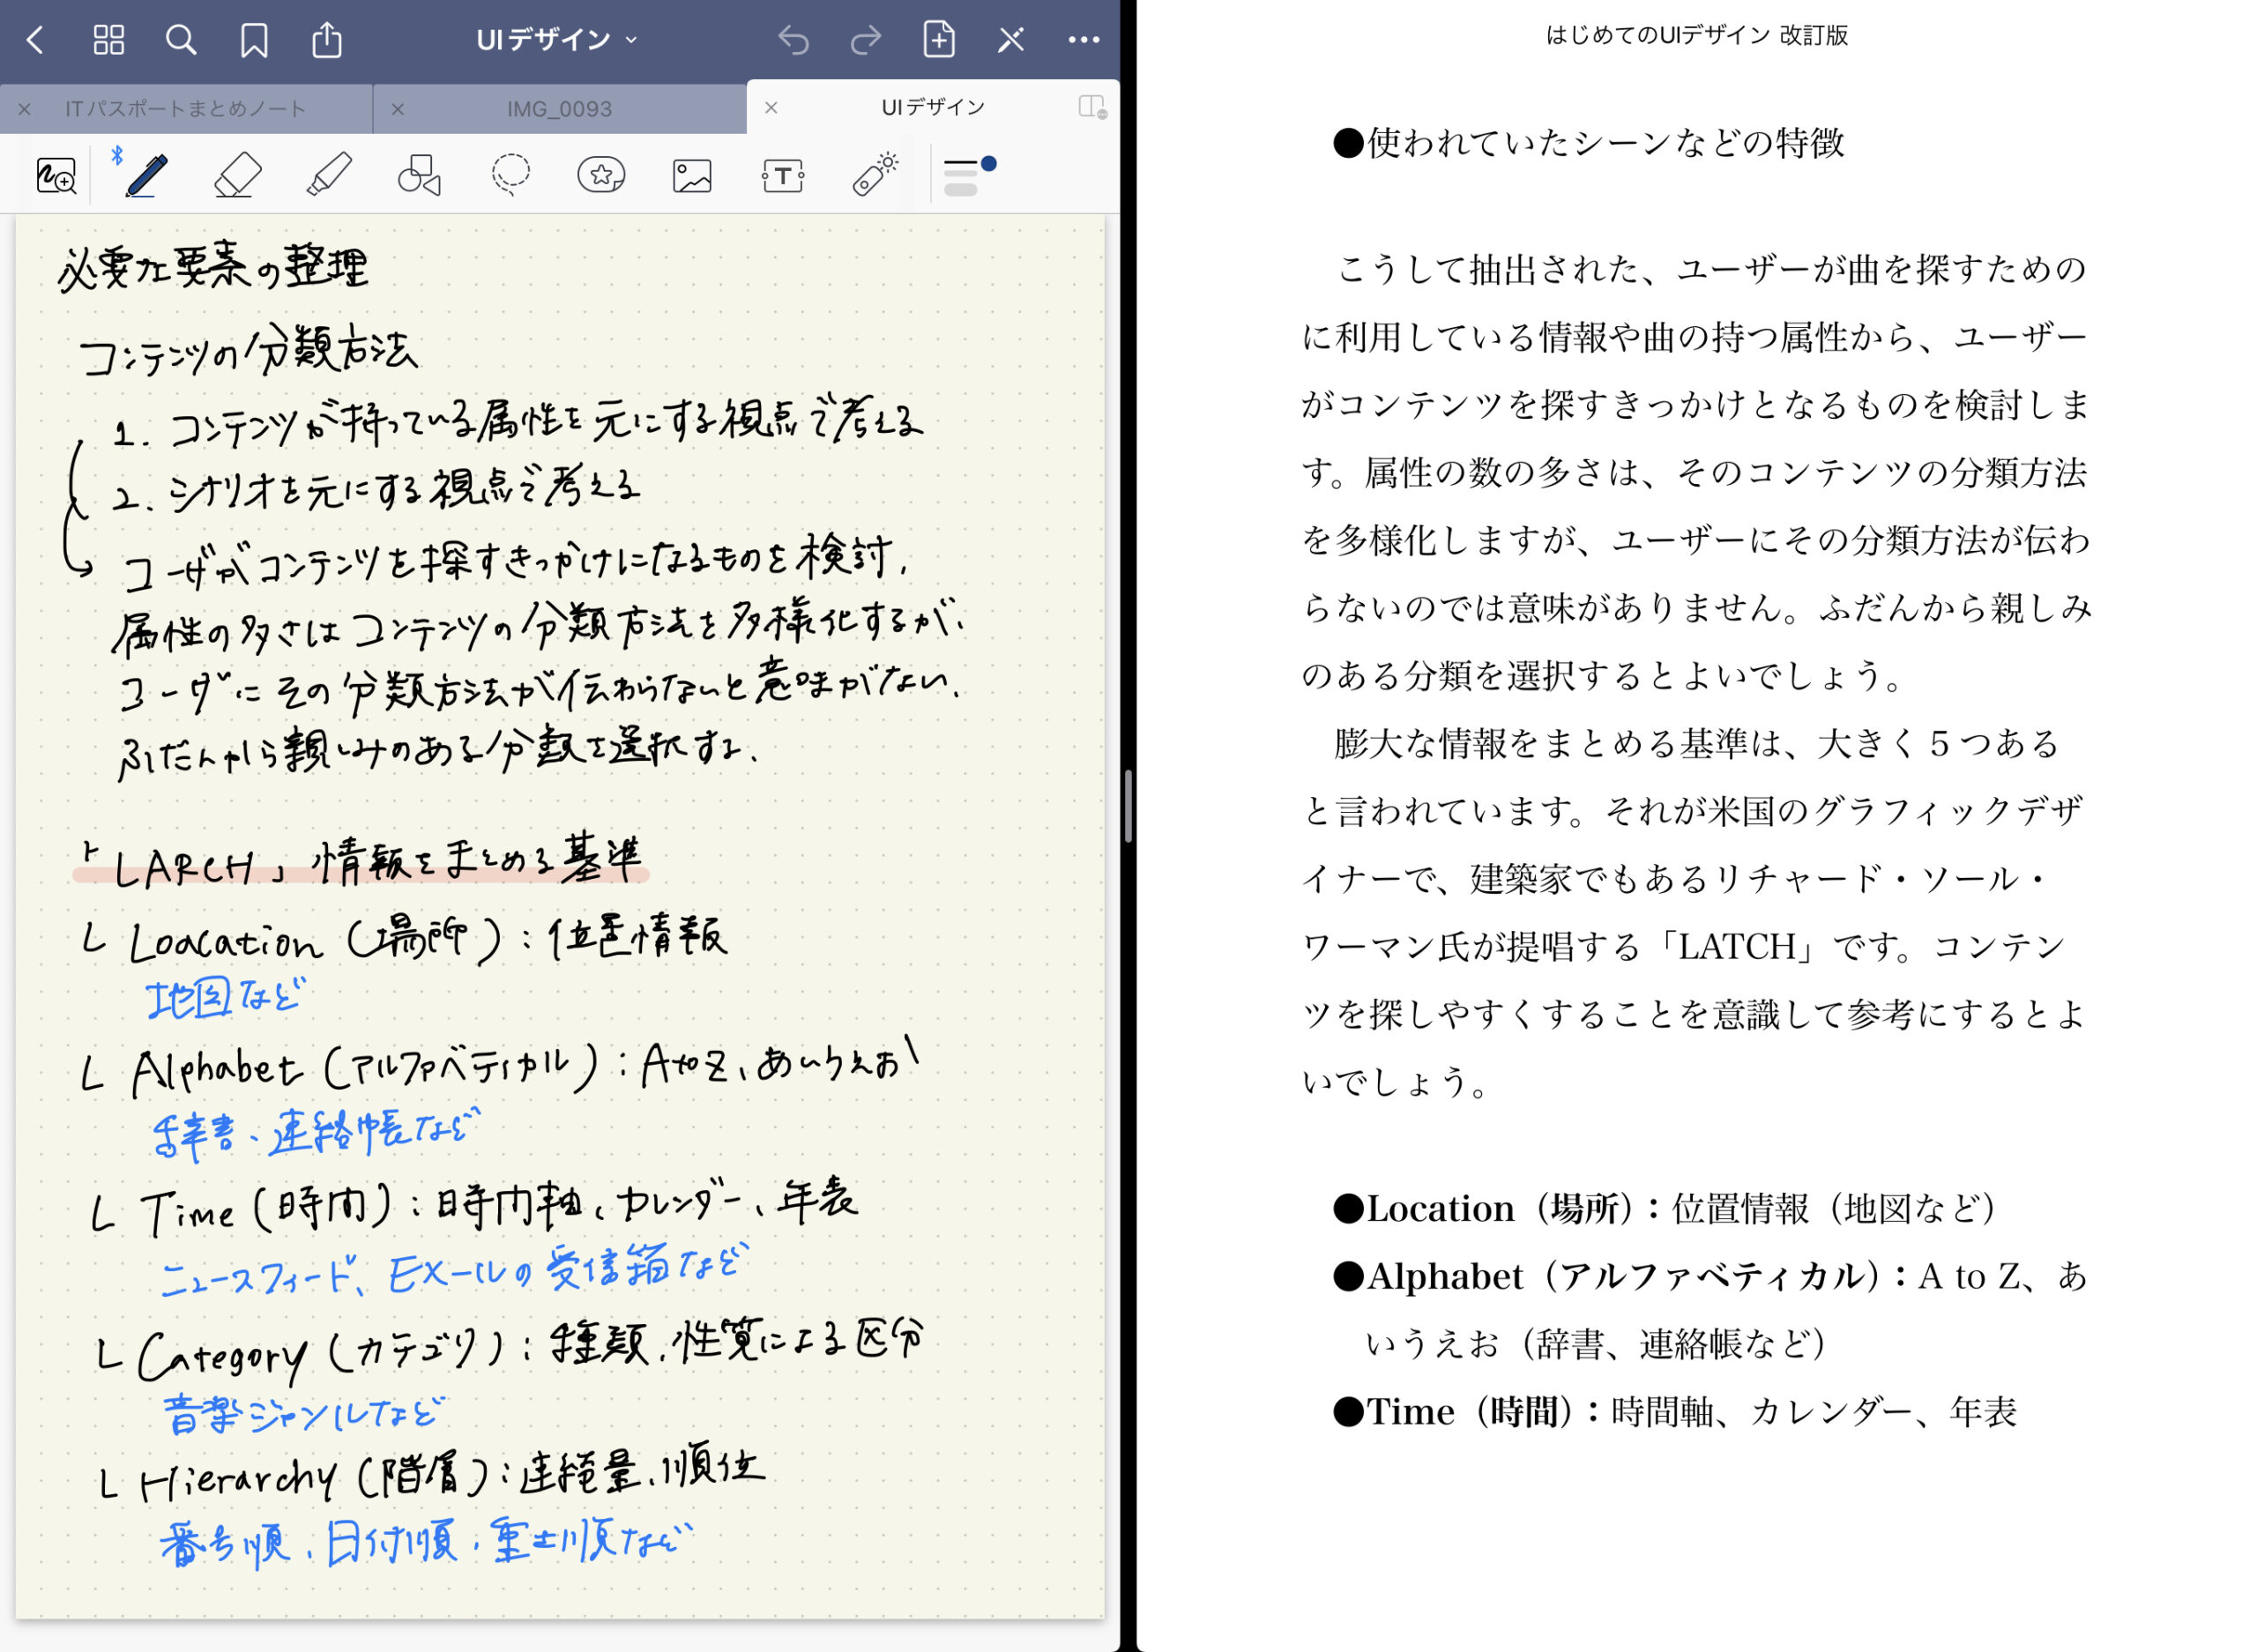The image size is (2257, 1652).
Task: Redo the last undone stroke
Action: 866,40
